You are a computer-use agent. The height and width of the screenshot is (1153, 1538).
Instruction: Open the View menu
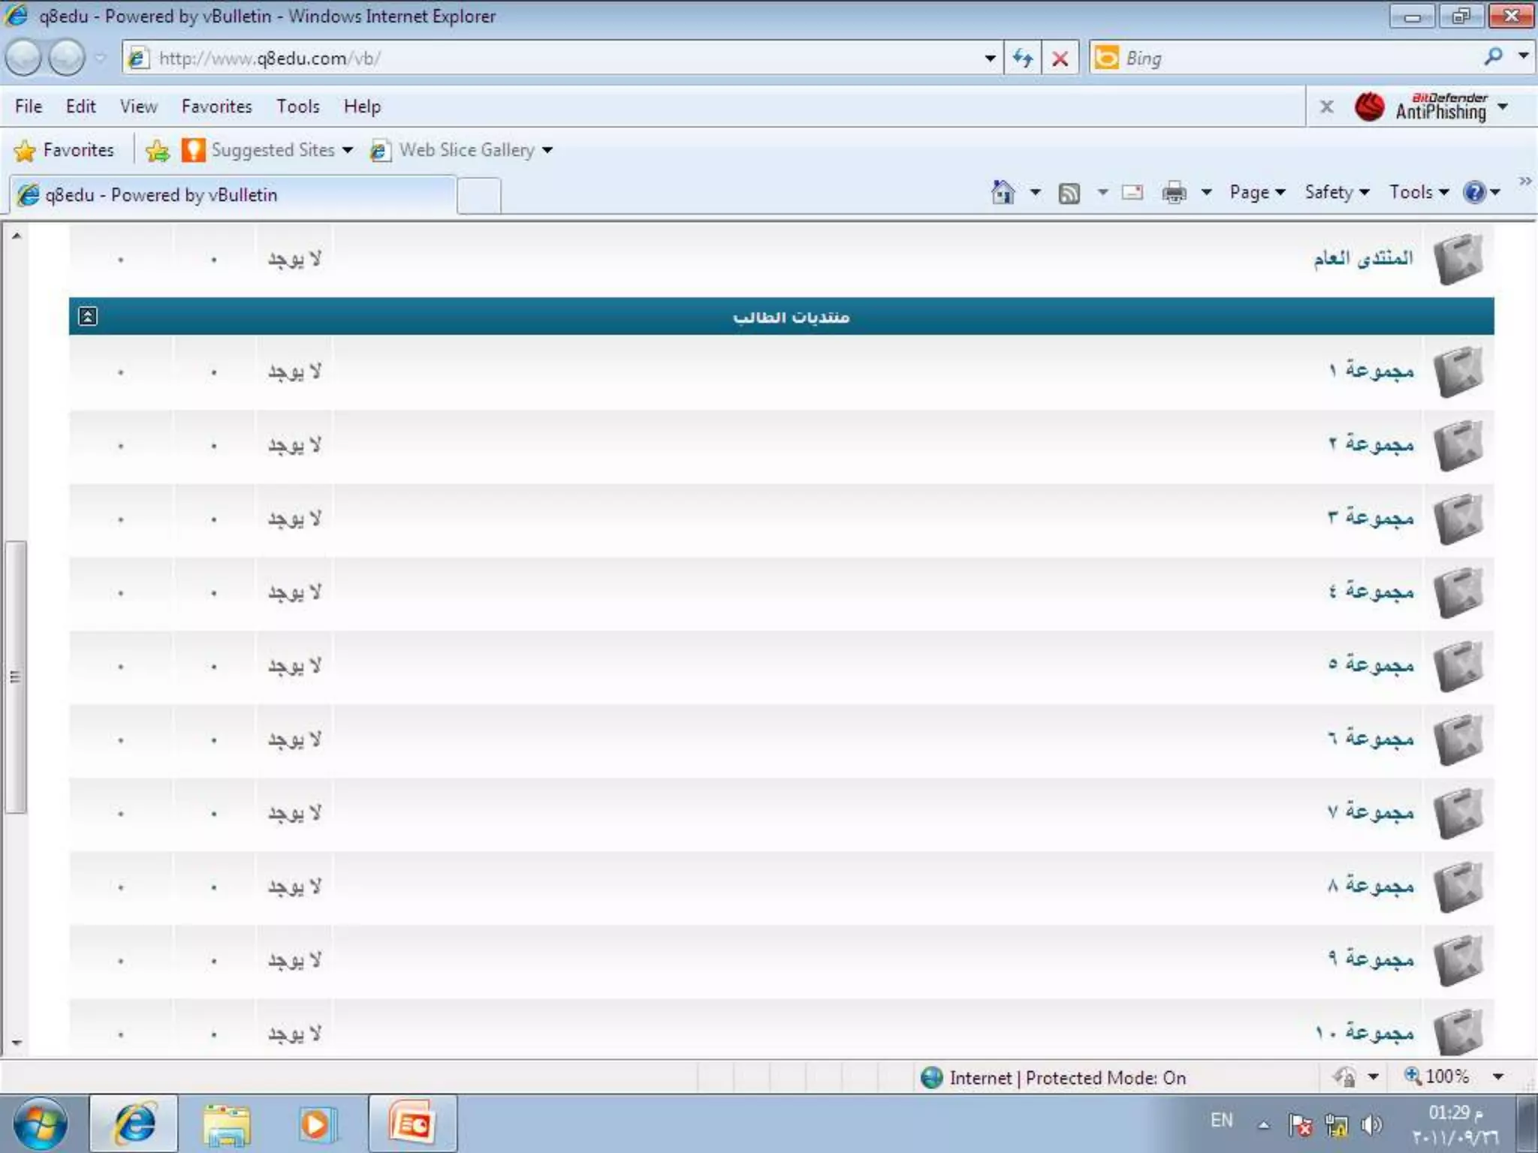pos(138,107)
